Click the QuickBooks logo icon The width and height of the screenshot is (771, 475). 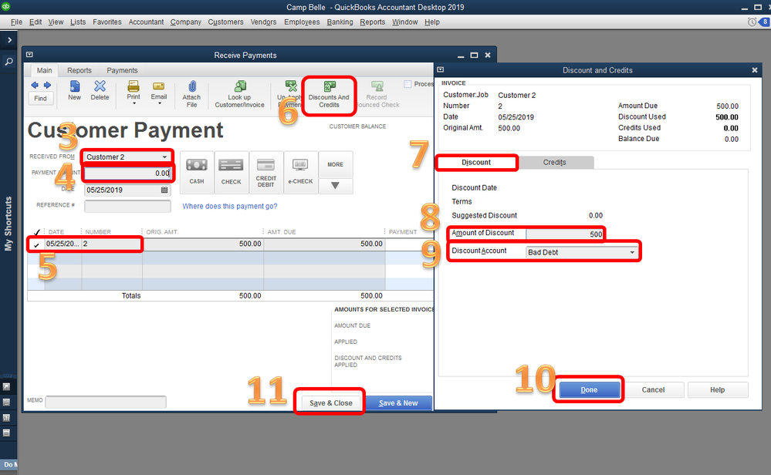[x=6, y=6]
